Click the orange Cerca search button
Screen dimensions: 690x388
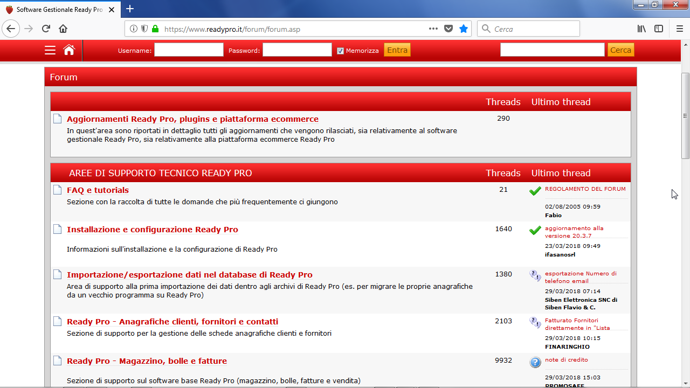tap(620, 50)
